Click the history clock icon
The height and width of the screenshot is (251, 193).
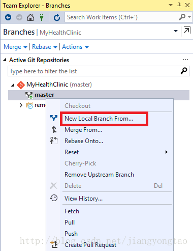click(x=54, y=198)
